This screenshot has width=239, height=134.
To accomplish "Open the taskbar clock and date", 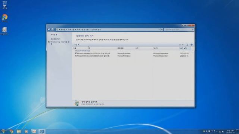I will pos(230,131).
